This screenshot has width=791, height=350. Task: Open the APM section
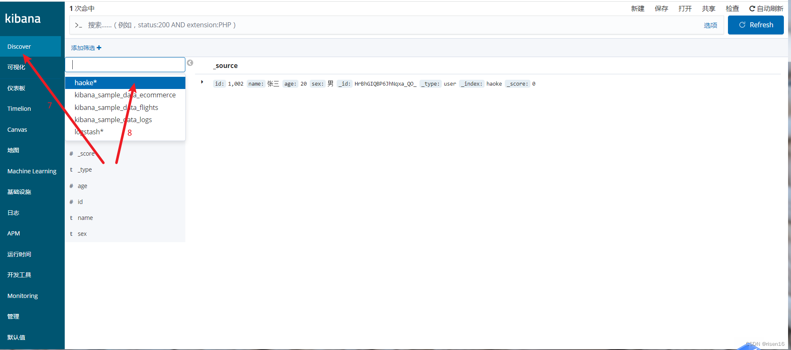(x=14, y=233)
